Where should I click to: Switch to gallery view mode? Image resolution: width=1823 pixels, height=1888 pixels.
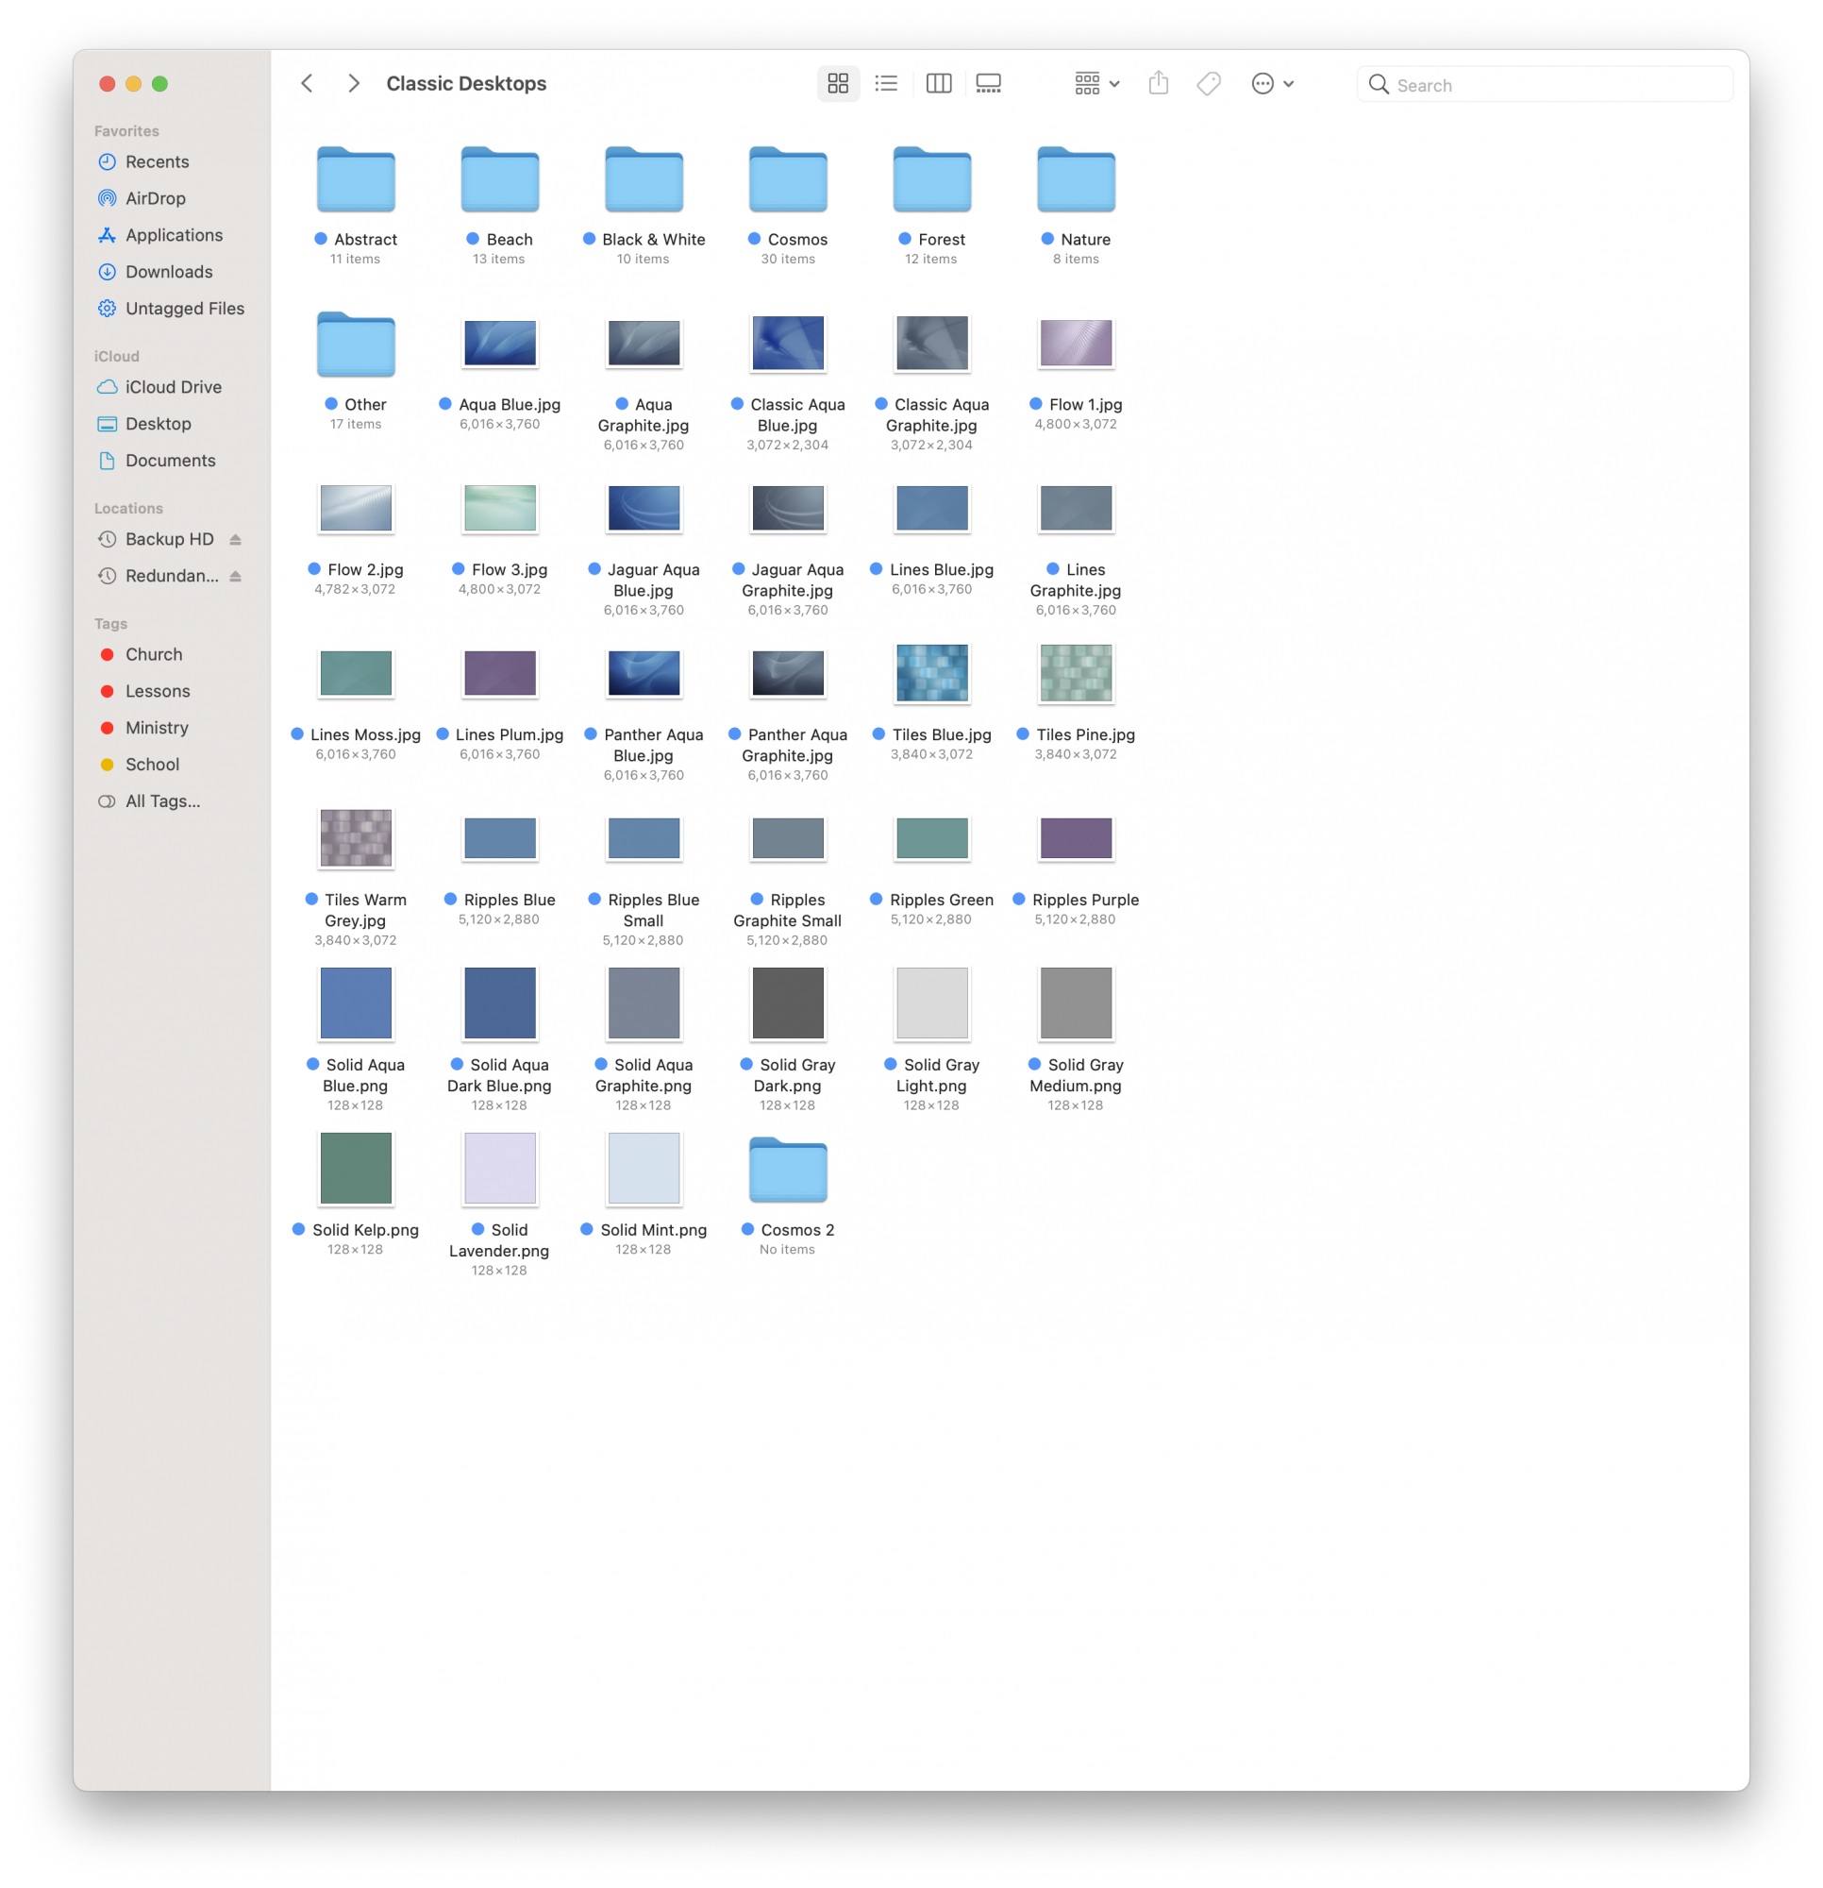[x=988, y=84]
